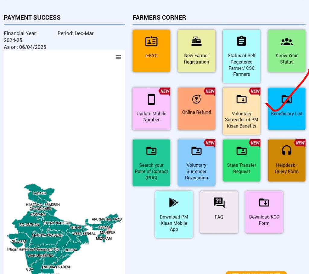Click the FAQ speech bubble icon

tap(219, 203)
